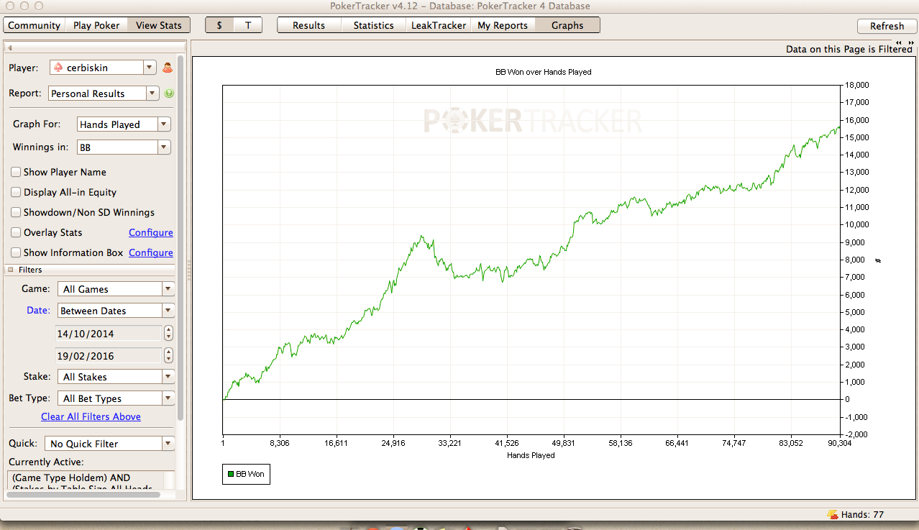The image size is (919, 530).
Task: Open the My Reports tab
Action: pyautogui.click(x=503, y=25)
